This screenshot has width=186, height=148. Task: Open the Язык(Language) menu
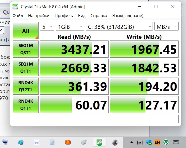click(128, 16)
